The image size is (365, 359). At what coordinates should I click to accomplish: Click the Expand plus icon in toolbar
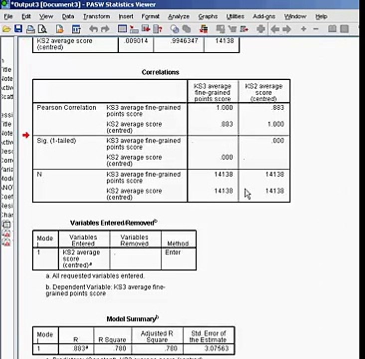pos(304,29)
